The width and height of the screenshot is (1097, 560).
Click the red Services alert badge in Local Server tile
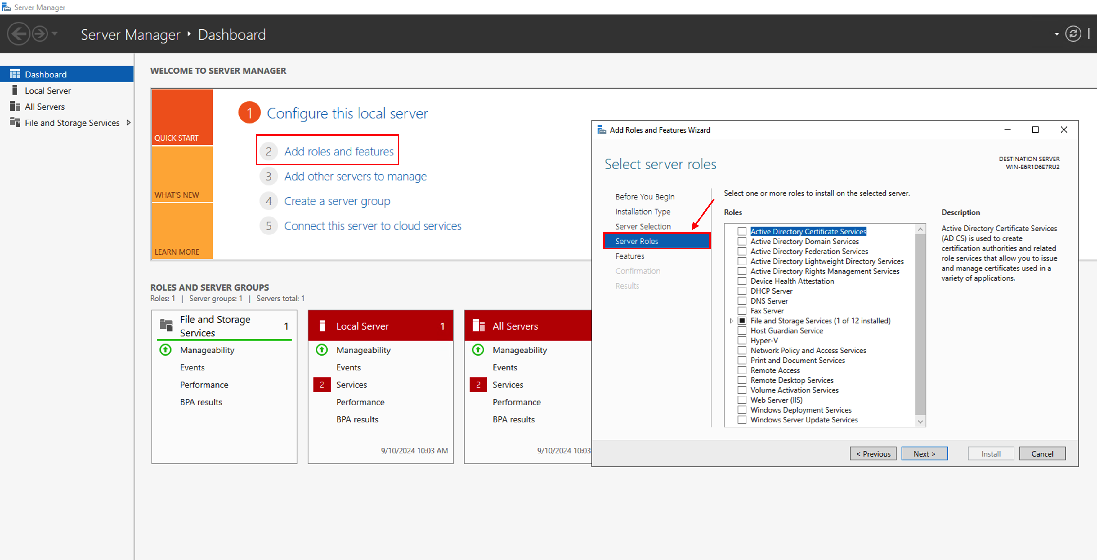pyautogui.click(x=322, y=384)
